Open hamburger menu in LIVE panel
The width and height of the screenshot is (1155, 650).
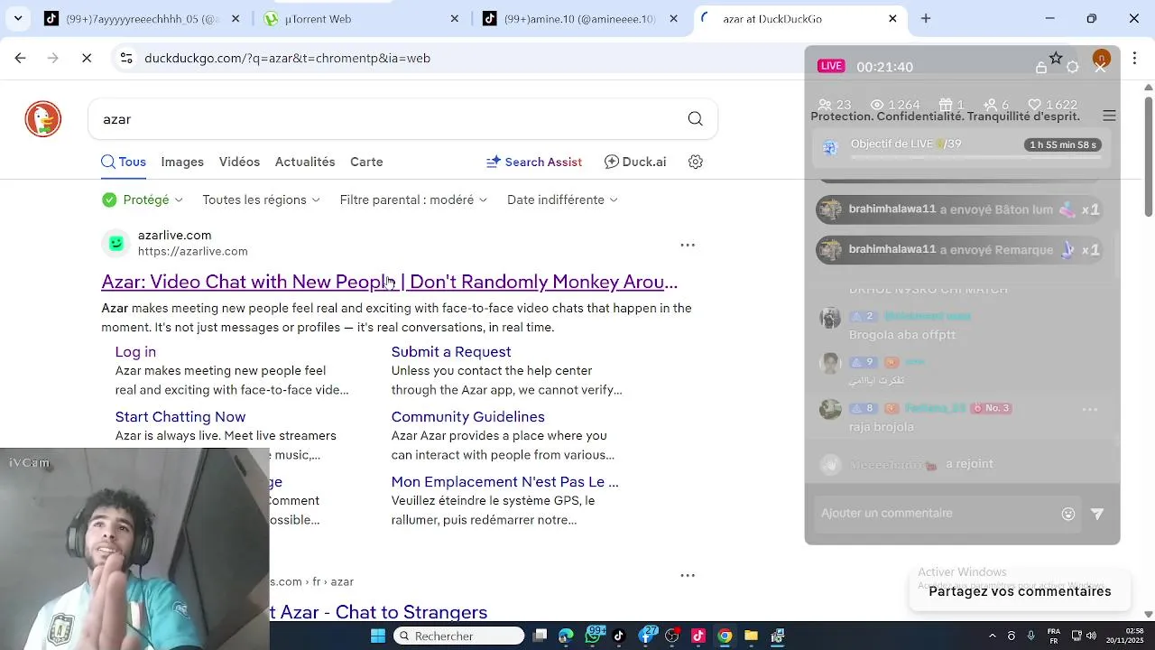pos(1109,116)
